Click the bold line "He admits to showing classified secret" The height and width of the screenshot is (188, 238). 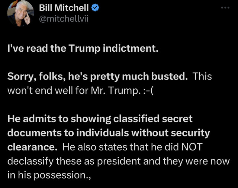(x=100, y=119)
